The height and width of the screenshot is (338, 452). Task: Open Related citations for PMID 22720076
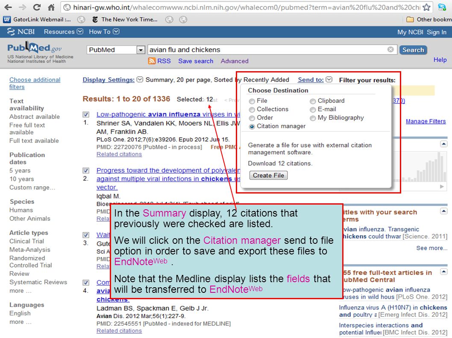click(x=119, y=154)
